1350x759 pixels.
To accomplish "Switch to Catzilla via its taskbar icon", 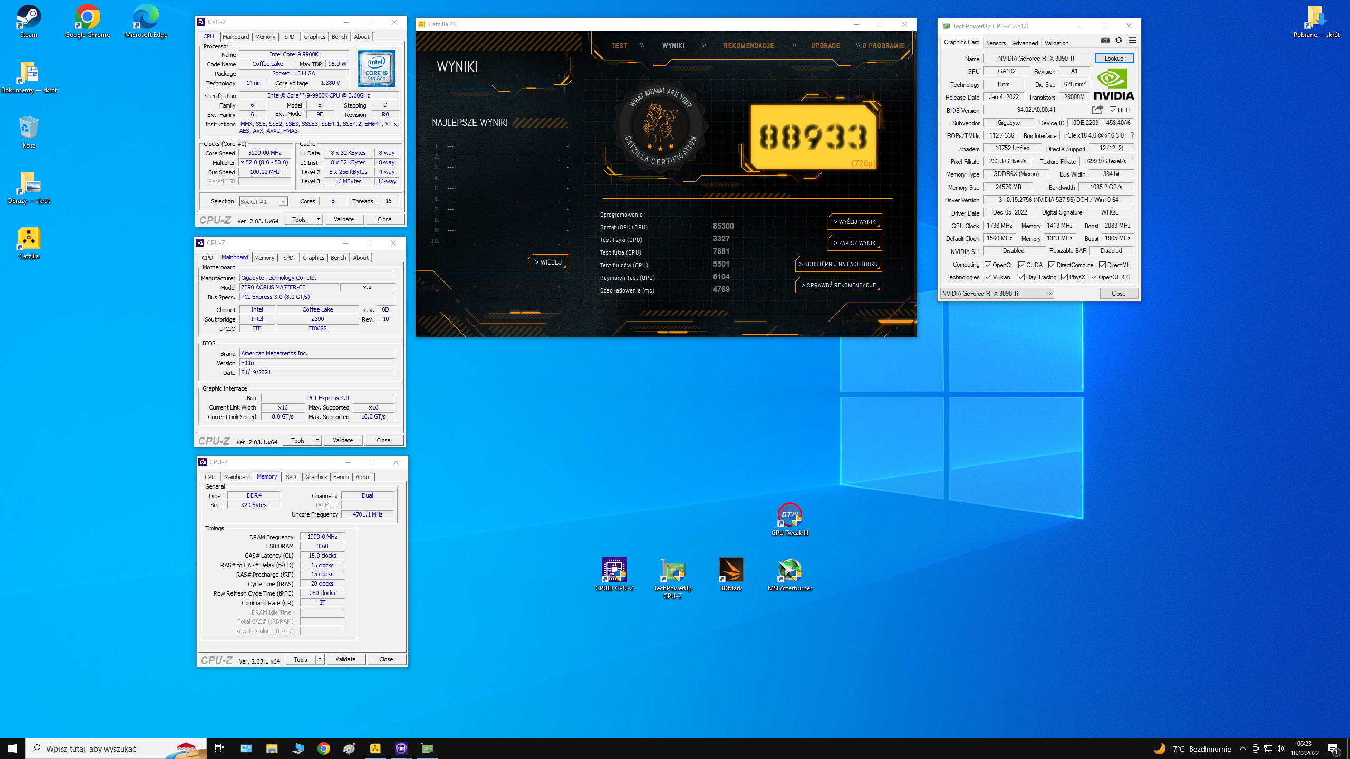I will 375,748.
